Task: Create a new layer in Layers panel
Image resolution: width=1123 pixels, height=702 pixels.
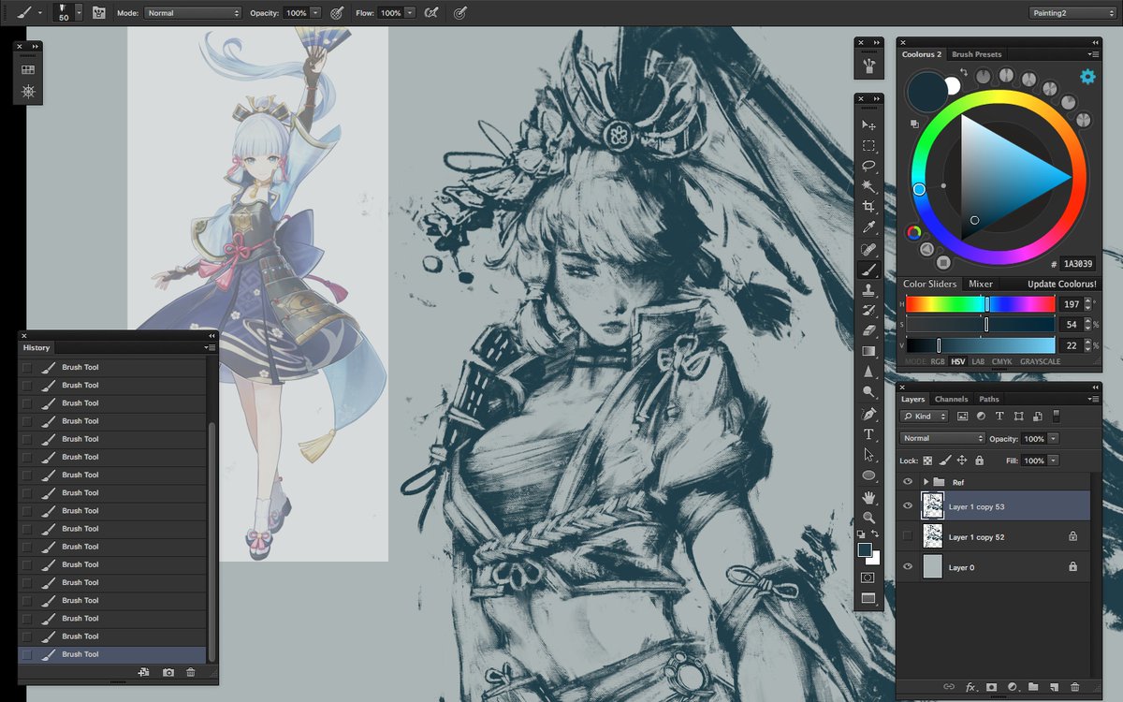Action: pyautogui.click(x=1054, y=687)
